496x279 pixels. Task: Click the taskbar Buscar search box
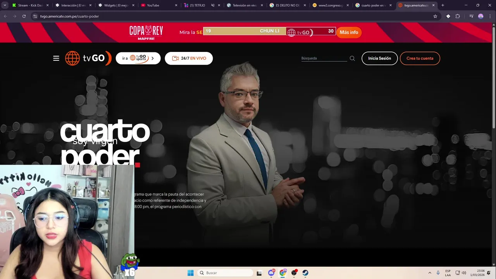click(225, 273)
